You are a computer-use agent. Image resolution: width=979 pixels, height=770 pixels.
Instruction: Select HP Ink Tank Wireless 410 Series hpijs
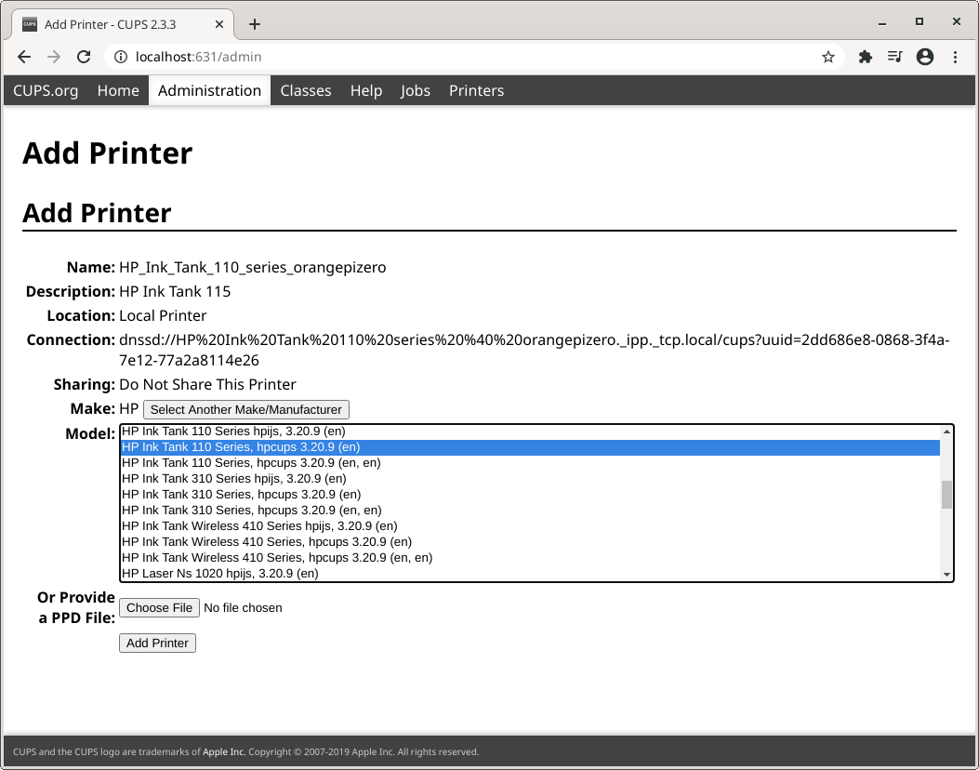(530, 525)
